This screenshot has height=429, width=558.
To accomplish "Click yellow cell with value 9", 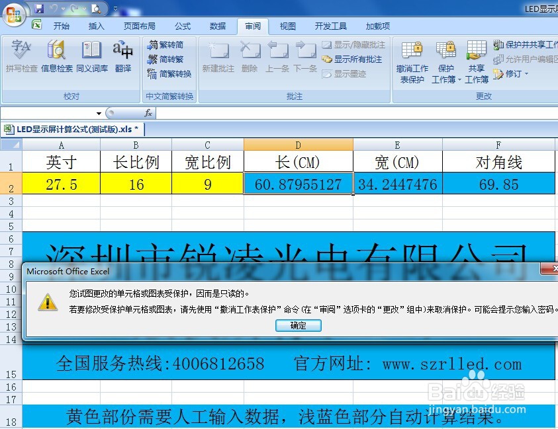I will coord(208,183).
